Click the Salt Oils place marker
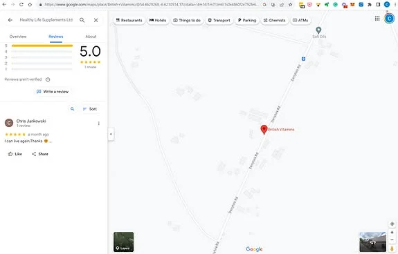The height and width of the screenshot is (254, 398). (318, 30)
